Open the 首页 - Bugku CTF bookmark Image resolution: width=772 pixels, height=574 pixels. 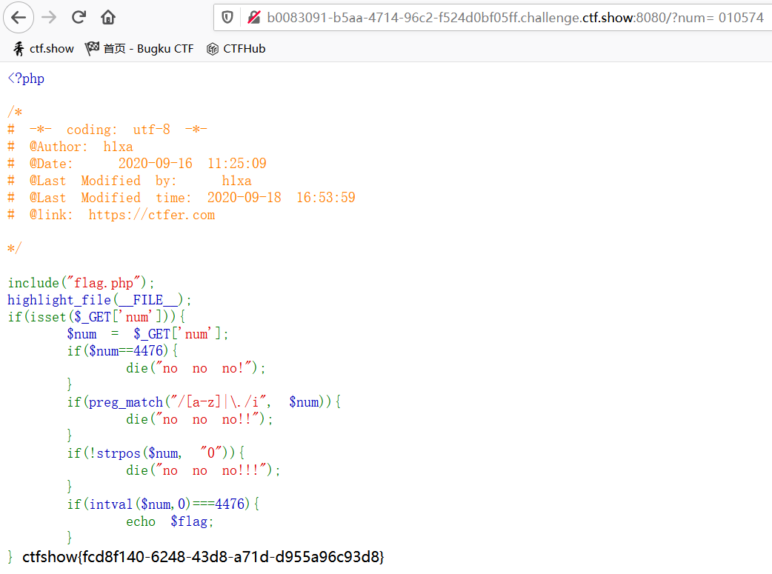click(139, 49)
